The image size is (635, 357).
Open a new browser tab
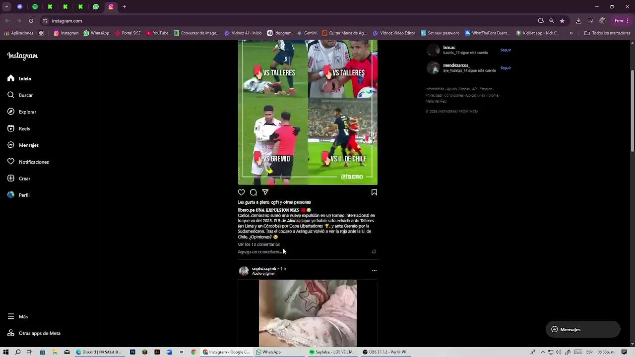coord(125,6)
